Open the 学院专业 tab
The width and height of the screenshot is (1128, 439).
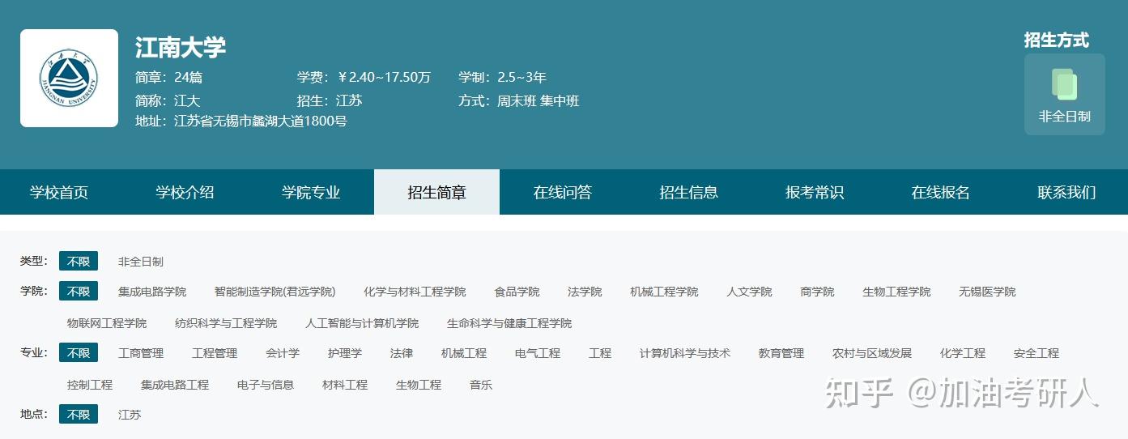311,192
